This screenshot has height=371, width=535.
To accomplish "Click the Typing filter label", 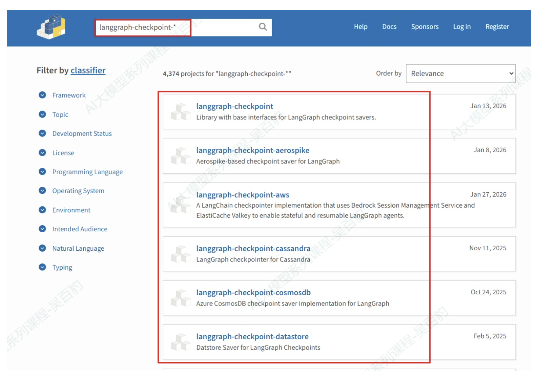I will (x=62, y=267).
